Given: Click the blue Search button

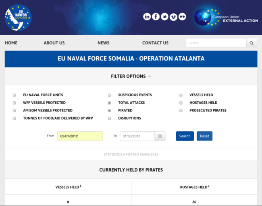Looking at the screenshot, I should click(x=185, y=136).
